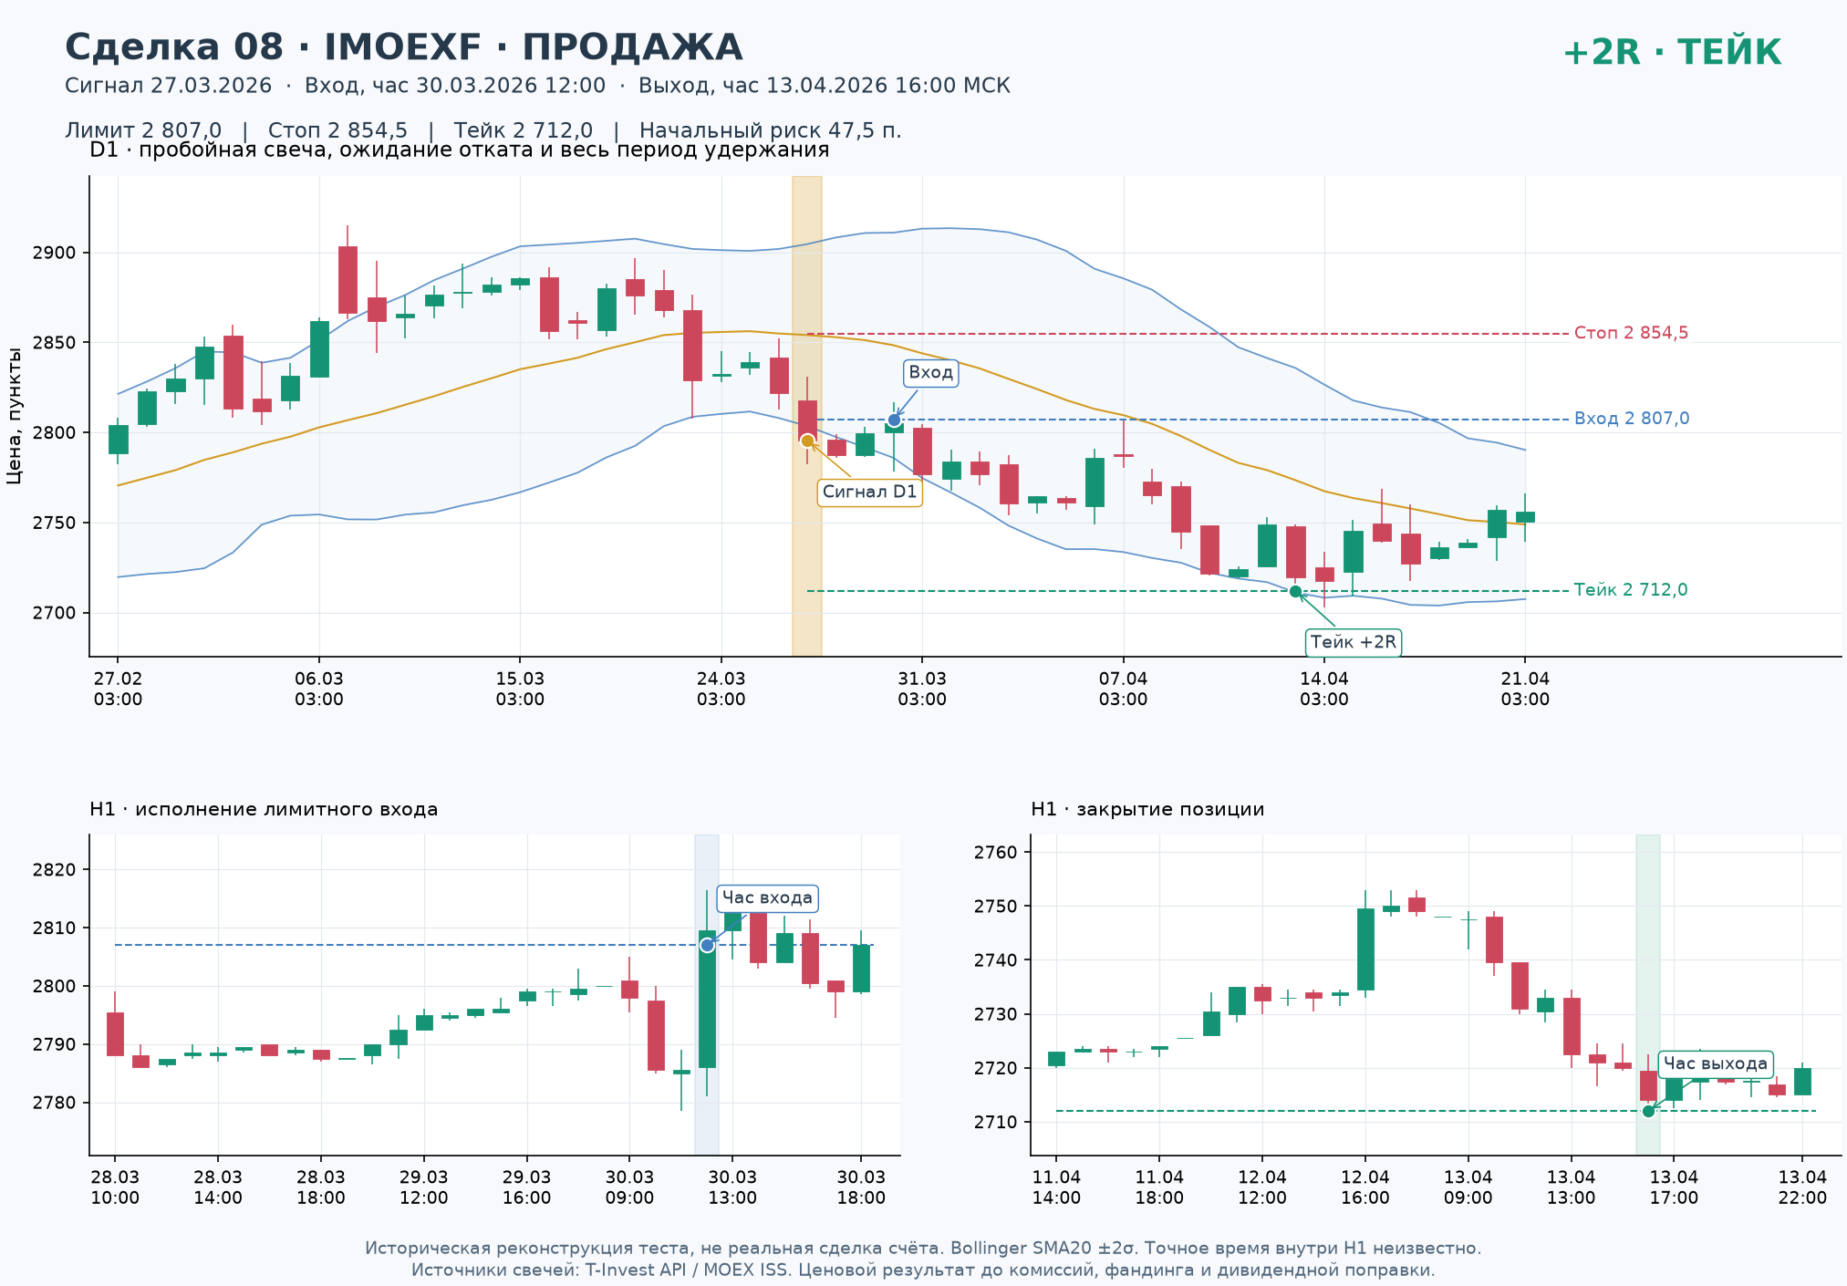This screenshot has height=1286, width=1847.
Task: Select the orange signal marker dot on D1
Action: pos(807,441)
